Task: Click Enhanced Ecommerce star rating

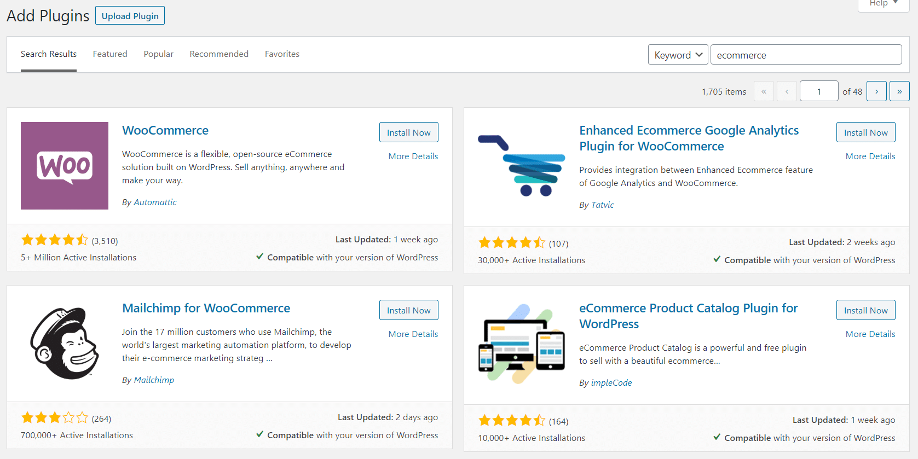Action: click(x=512, y=243)
